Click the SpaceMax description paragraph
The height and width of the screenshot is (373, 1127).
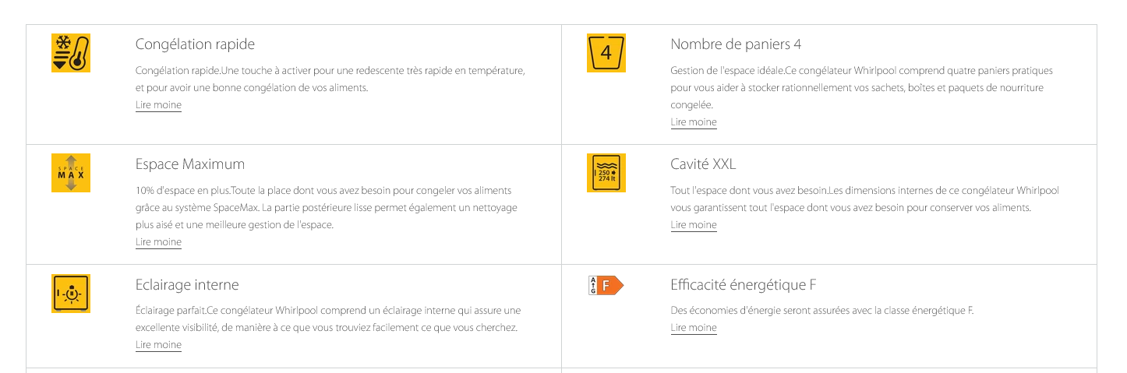[x=327, y=208]
